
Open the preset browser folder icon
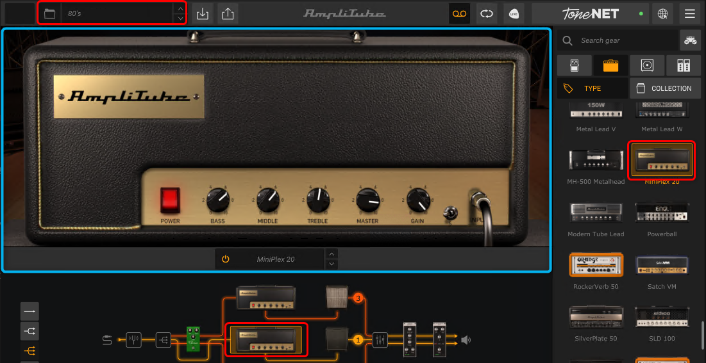click(49, 13)
